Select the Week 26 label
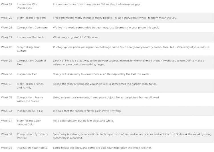214x152 pixels. 7,28
